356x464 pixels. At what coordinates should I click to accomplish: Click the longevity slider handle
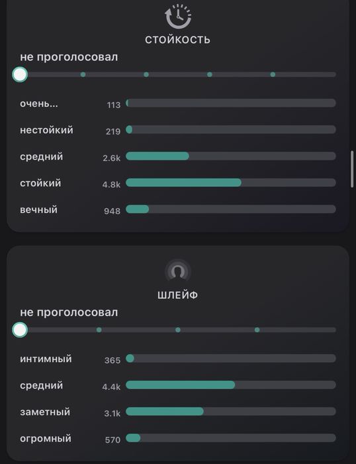pyautogui.click(x=20, y=74)
